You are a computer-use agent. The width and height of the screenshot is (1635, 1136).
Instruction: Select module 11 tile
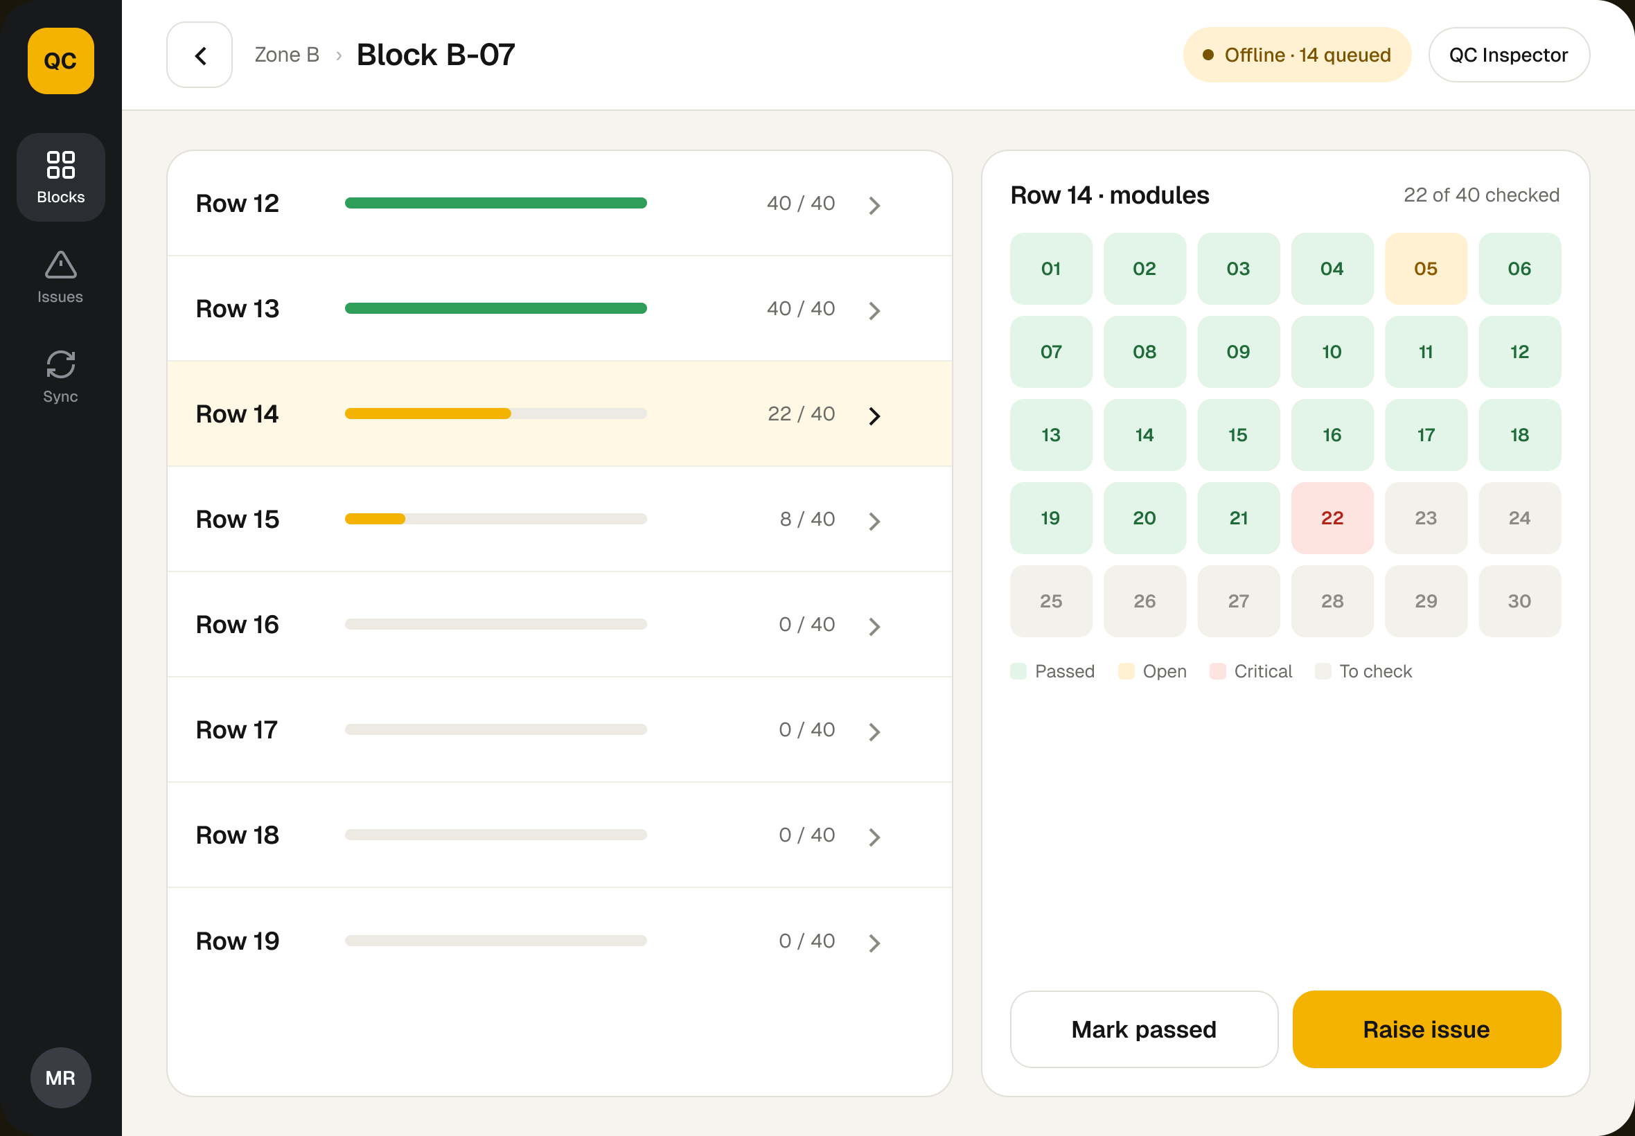(x=1426, y=352)
